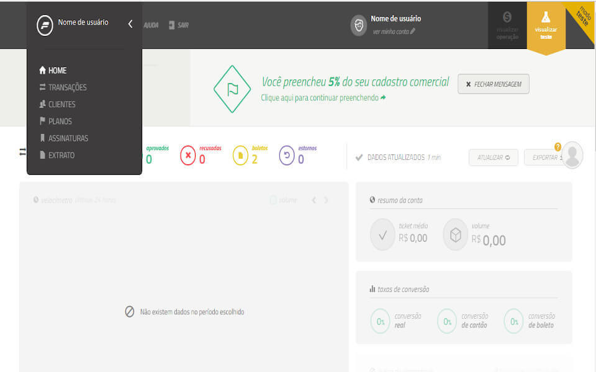Viewport: 596px width, 372px height.
Task: Click the 'taxas de conversão' heading
Action: pos(404,290)
